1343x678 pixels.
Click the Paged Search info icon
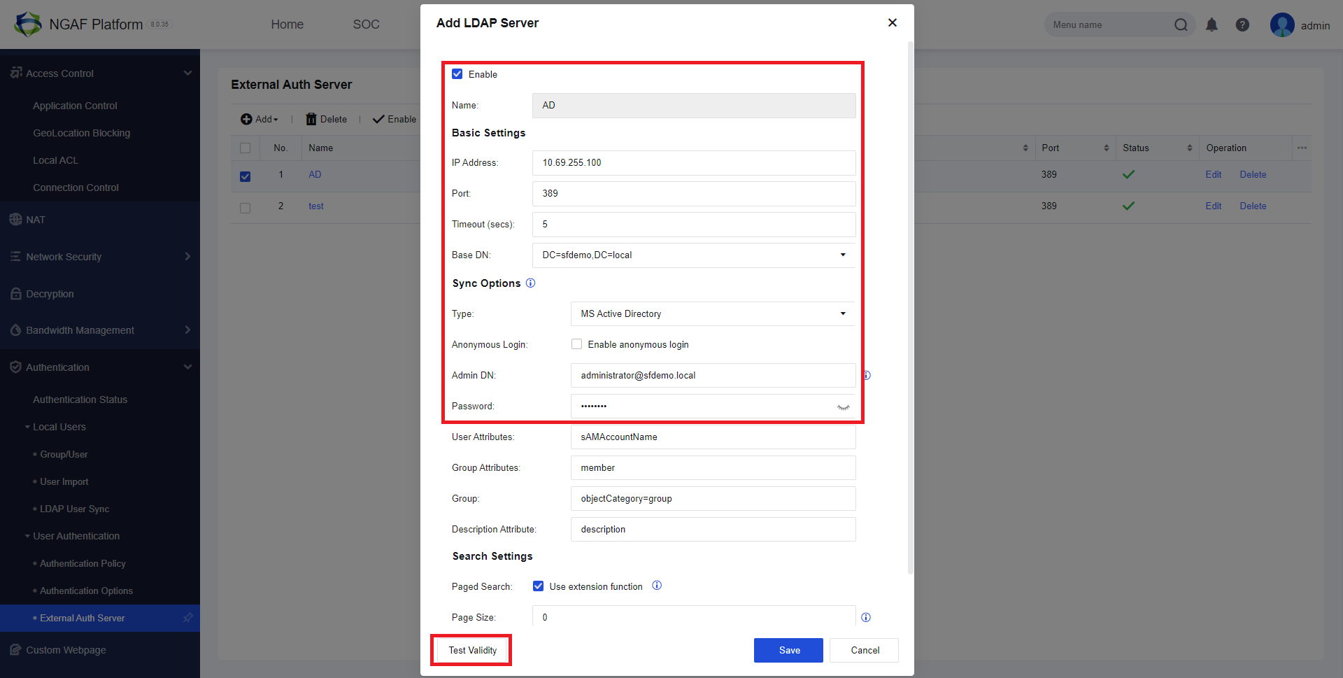pos(657,586)
